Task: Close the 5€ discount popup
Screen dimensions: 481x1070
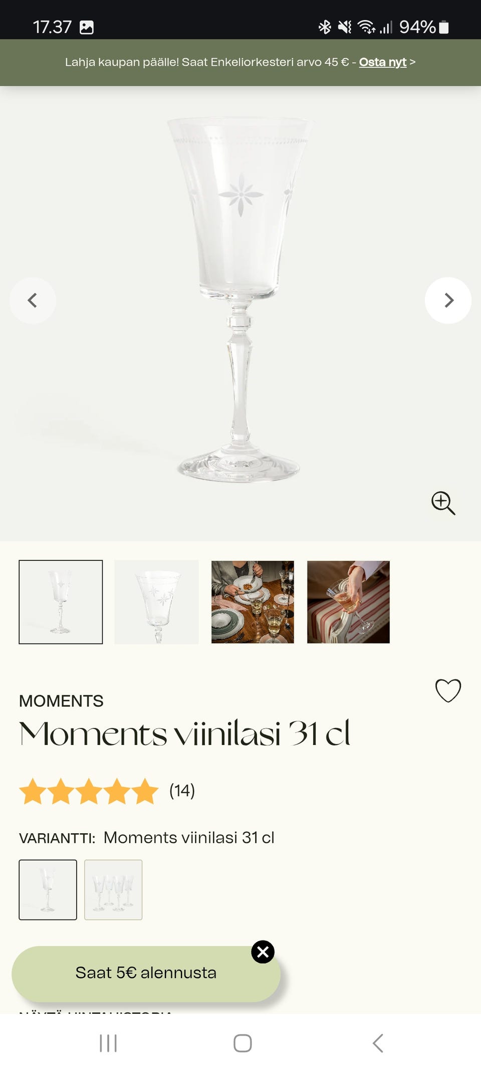Action: 263,952
